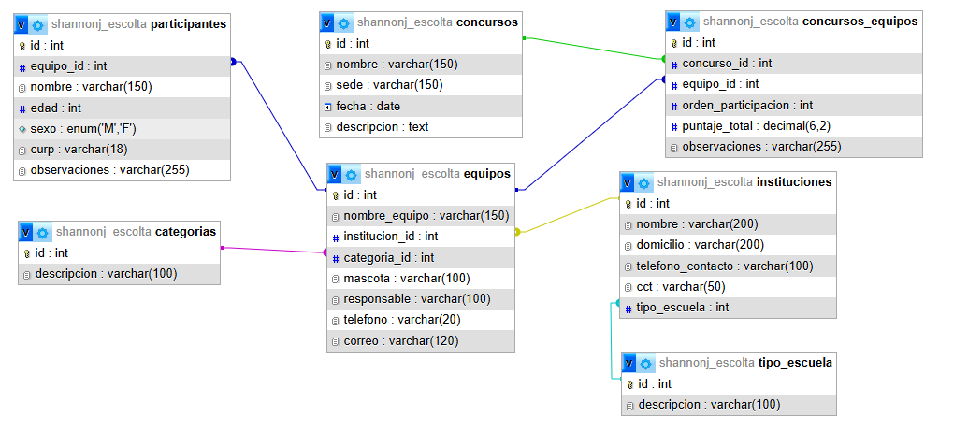968x432 pixels.
Task: Open gear options of concursos_equipos table
Action: 689,22
